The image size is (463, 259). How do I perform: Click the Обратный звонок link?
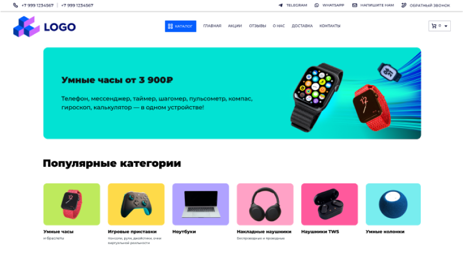[430, 6]
